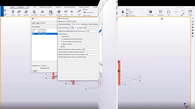The image size is (195, 109).
Task: Switch to Files and part selection tab
Action: 65,24
